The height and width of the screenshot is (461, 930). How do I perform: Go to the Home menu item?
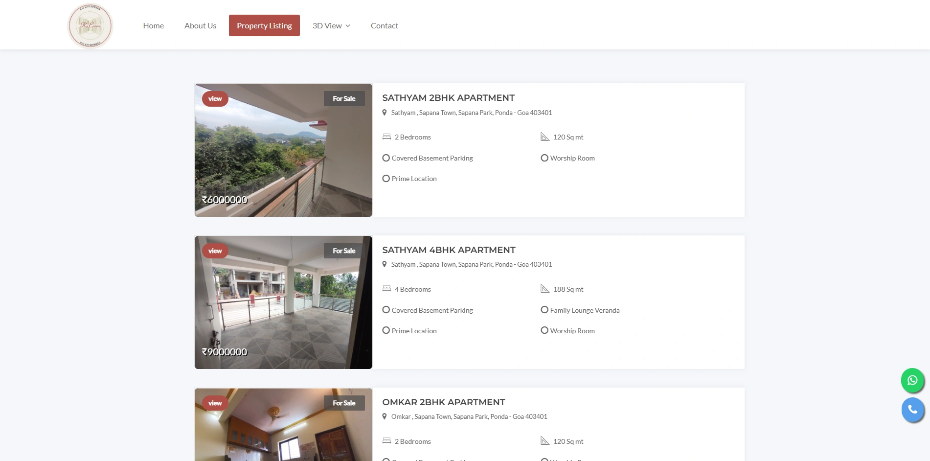(153, 25)
